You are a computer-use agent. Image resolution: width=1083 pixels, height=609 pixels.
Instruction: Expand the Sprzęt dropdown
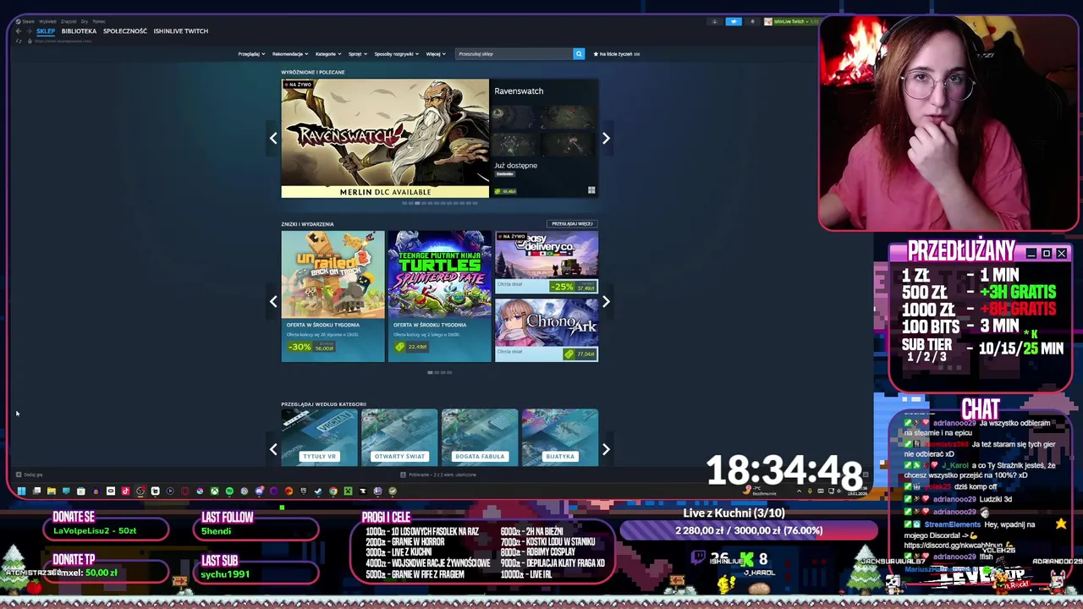pos(358,54)
